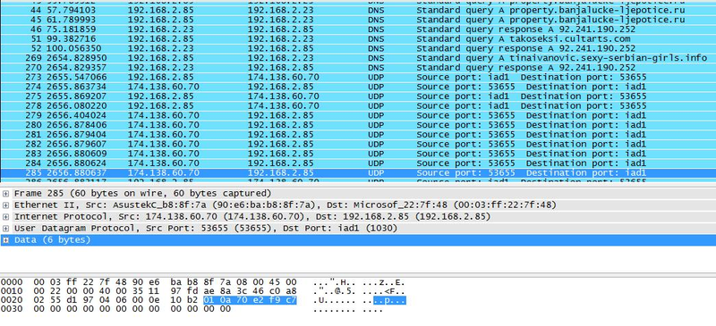Expand the Internet Protocol tree node
The image size is (716, 326).
pyautogui.click(x=5, y=216)
